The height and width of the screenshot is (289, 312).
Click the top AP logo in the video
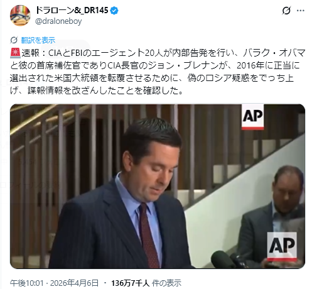pos(252,117)
